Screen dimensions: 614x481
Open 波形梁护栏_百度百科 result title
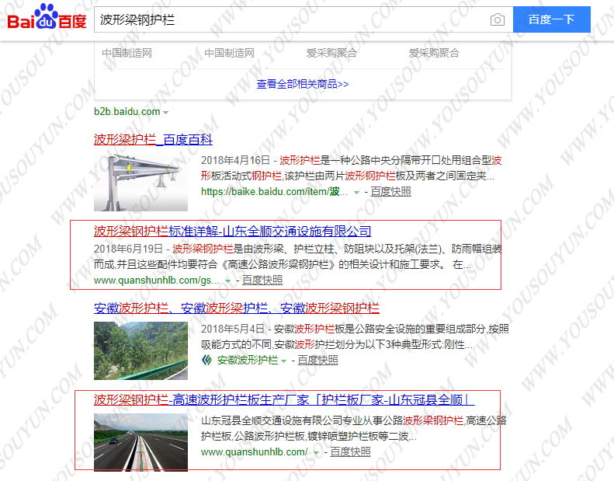[x=153, y=139]
